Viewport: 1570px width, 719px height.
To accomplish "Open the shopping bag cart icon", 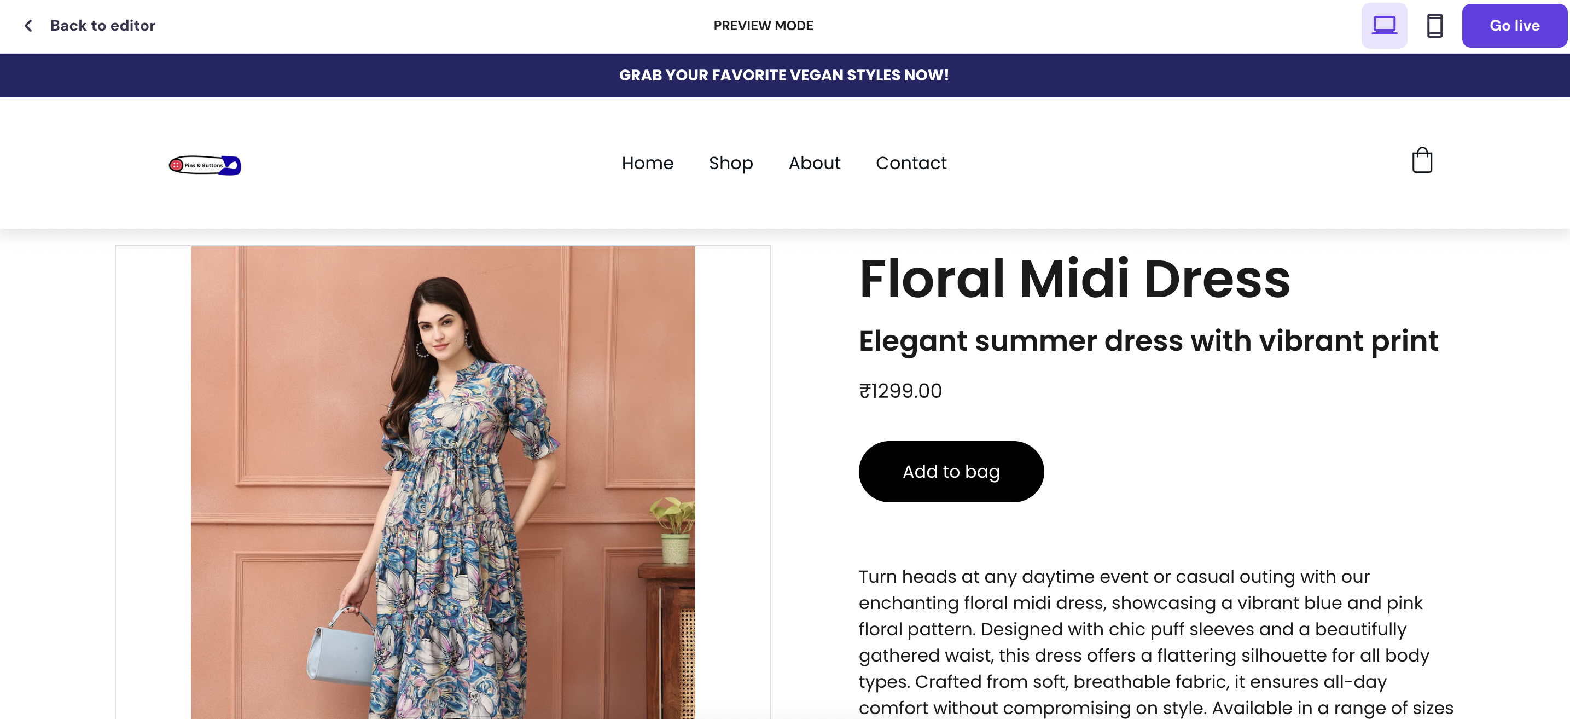I will click(1421, 161).
